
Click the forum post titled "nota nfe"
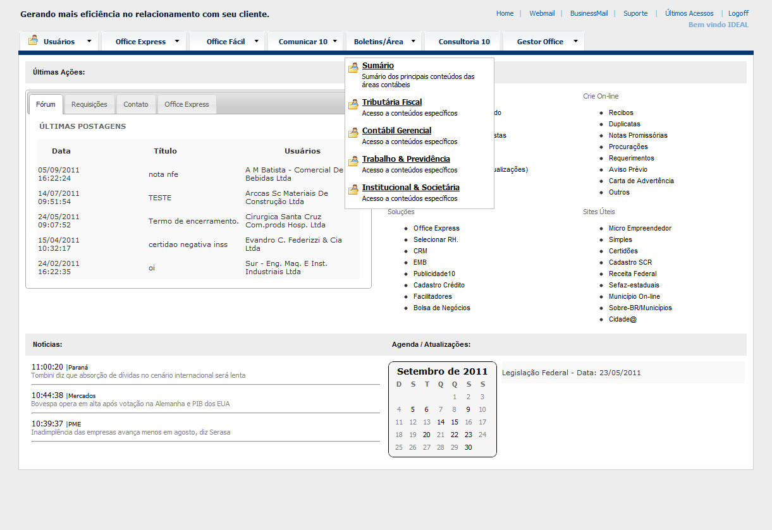pyautogui.click(x=164, y=174)
